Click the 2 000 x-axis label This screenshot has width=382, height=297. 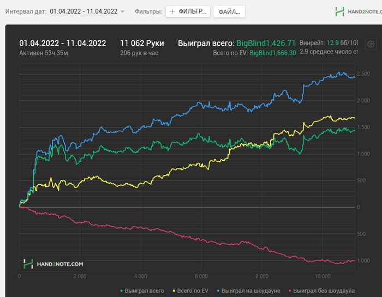point(80,276)
